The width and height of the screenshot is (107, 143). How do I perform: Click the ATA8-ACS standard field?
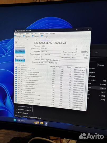64,60
